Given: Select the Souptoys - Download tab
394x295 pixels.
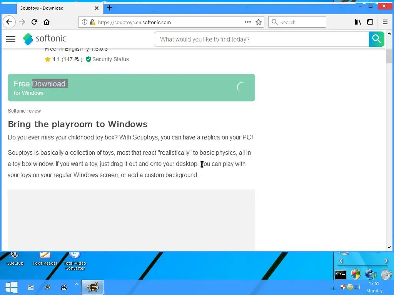Looking at the screenshot, I should [60, 8].
